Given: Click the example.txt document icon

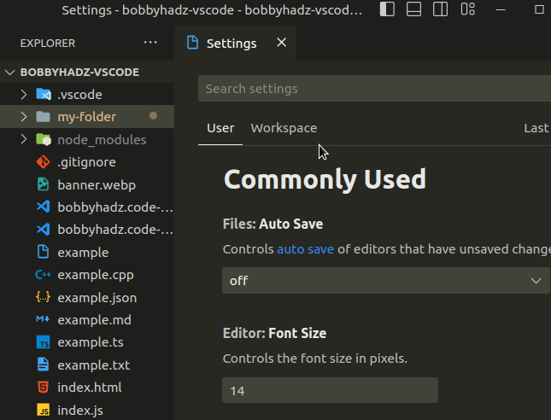Looking at the screenshot, I should (x=44, y=365).
